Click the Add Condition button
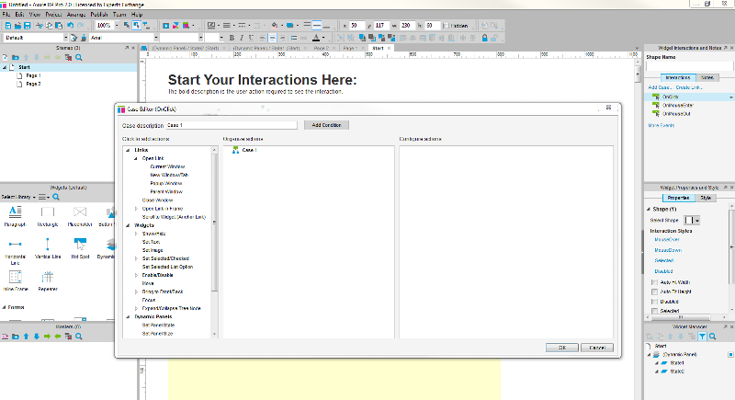 point(326,125)
